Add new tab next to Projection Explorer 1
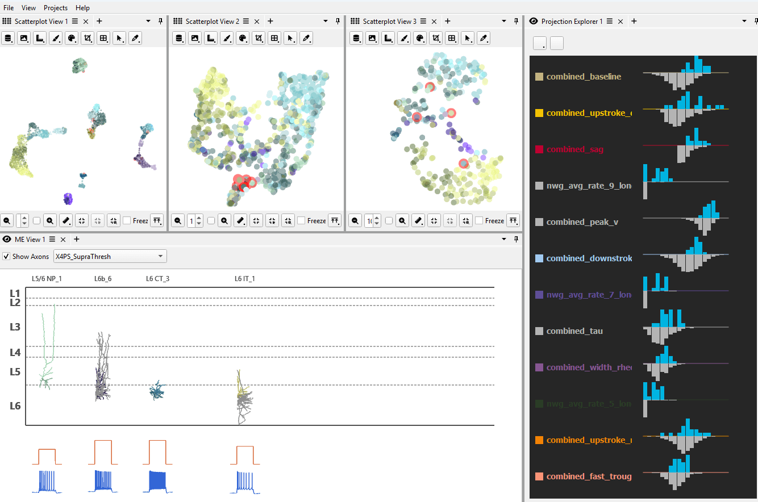 pos(634,21)
